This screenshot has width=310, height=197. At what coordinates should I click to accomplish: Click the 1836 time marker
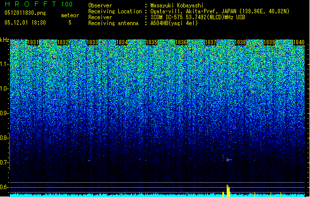coord(181,42)
